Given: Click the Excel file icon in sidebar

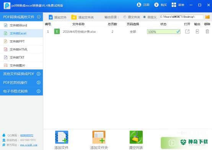Looking at the screenshot, I should [5, 33].
